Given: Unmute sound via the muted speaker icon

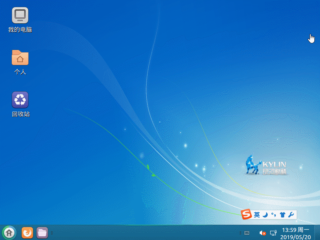Looking at the screenshot, I should tap(263, 233).
